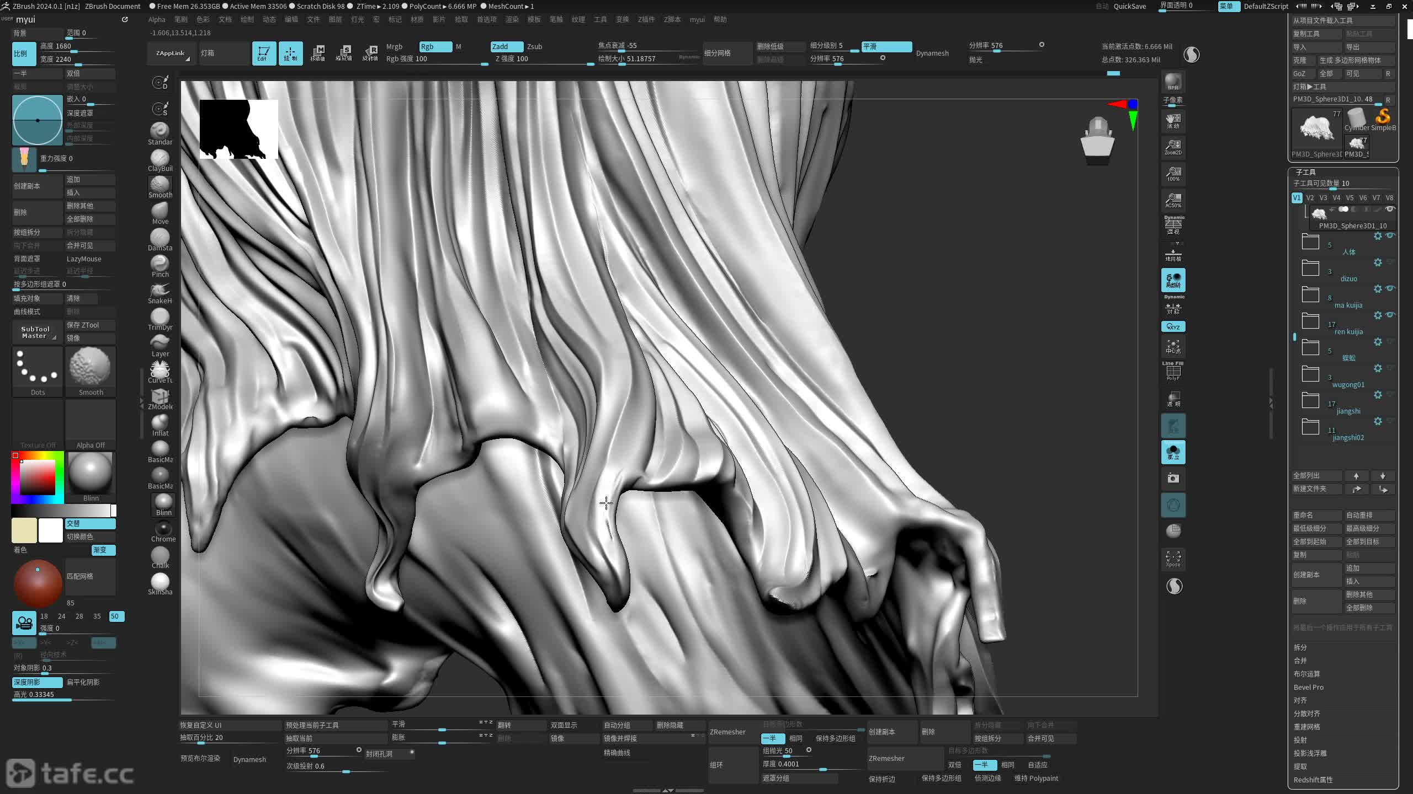The height and width of the screenshot is (794, 1413).
Task: Hide the ma kuijia folder
Action: (x=1390, y=288)
